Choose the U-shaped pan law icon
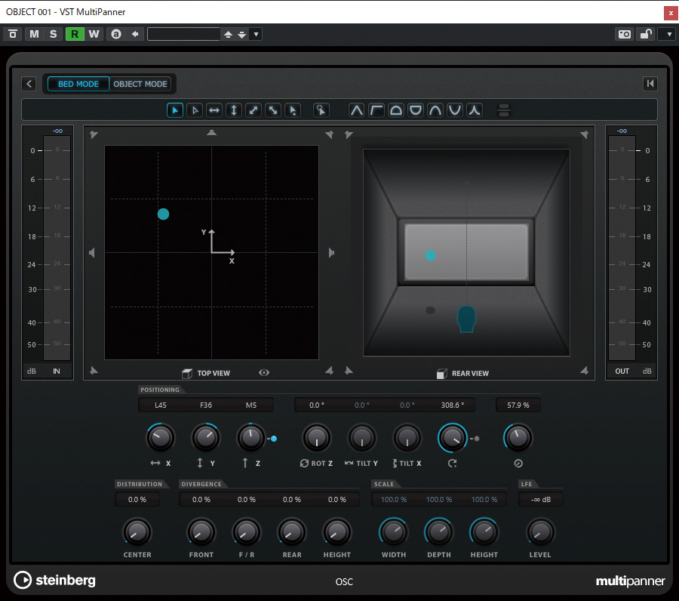The height and width of the screenshot is (601, 679). point(455,110)
